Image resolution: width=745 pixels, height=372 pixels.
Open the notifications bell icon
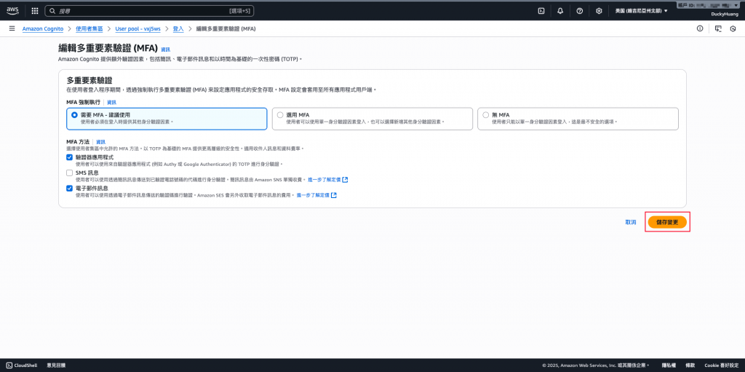point(560,10)
